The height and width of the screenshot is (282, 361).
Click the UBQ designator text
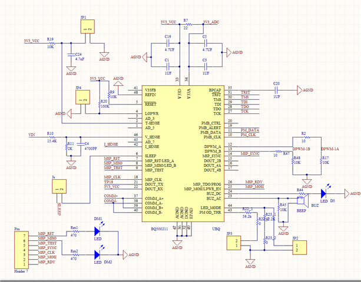[216, 229]
